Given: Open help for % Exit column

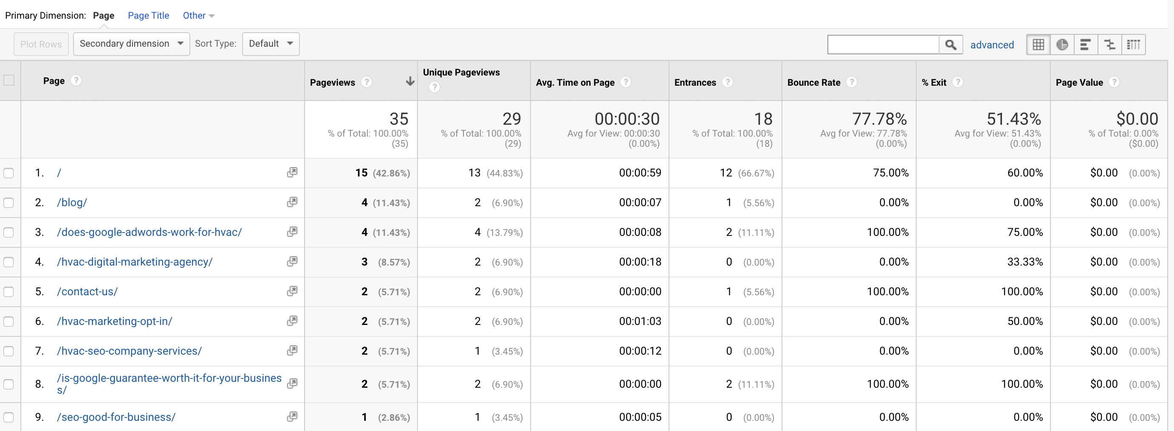Looking at the screenshot, I should point(958,82).
